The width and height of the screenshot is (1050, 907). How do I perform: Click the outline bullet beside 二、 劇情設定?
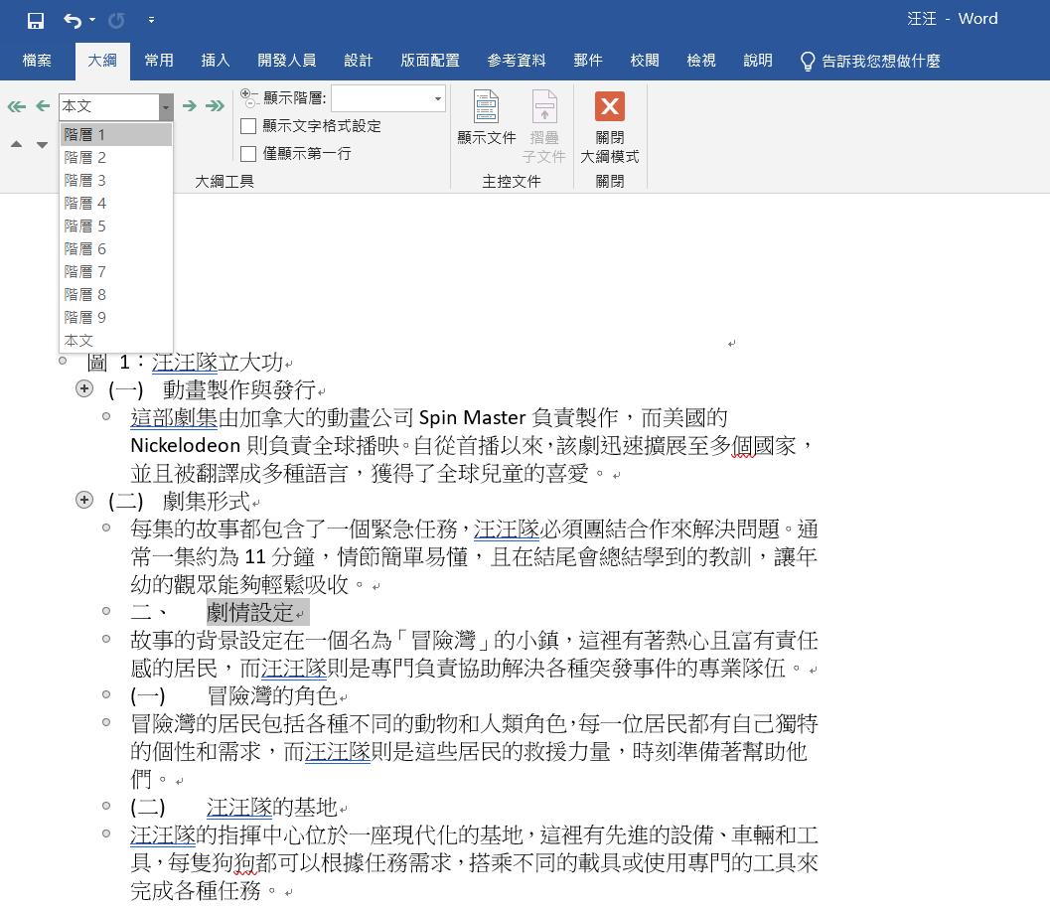(106, 610)
